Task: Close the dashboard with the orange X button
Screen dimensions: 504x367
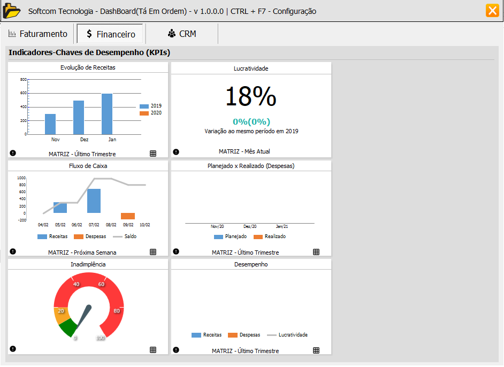Action: 492,11
